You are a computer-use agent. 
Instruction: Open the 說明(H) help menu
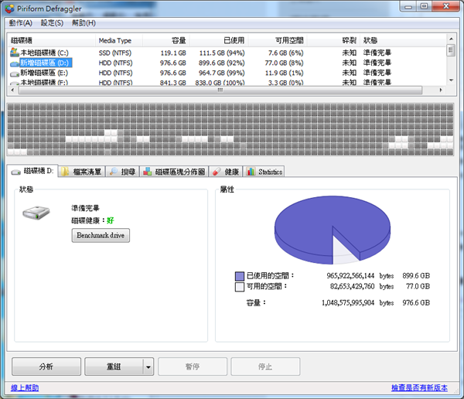click(84, 23)
